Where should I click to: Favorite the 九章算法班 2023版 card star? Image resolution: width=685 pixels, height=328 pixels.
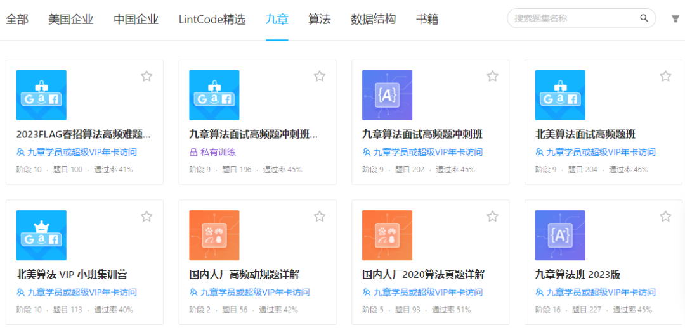(665, 217)
